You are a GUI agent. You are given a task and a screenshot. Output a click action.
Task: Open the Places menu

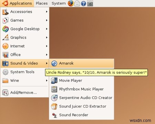pos(42,3)
